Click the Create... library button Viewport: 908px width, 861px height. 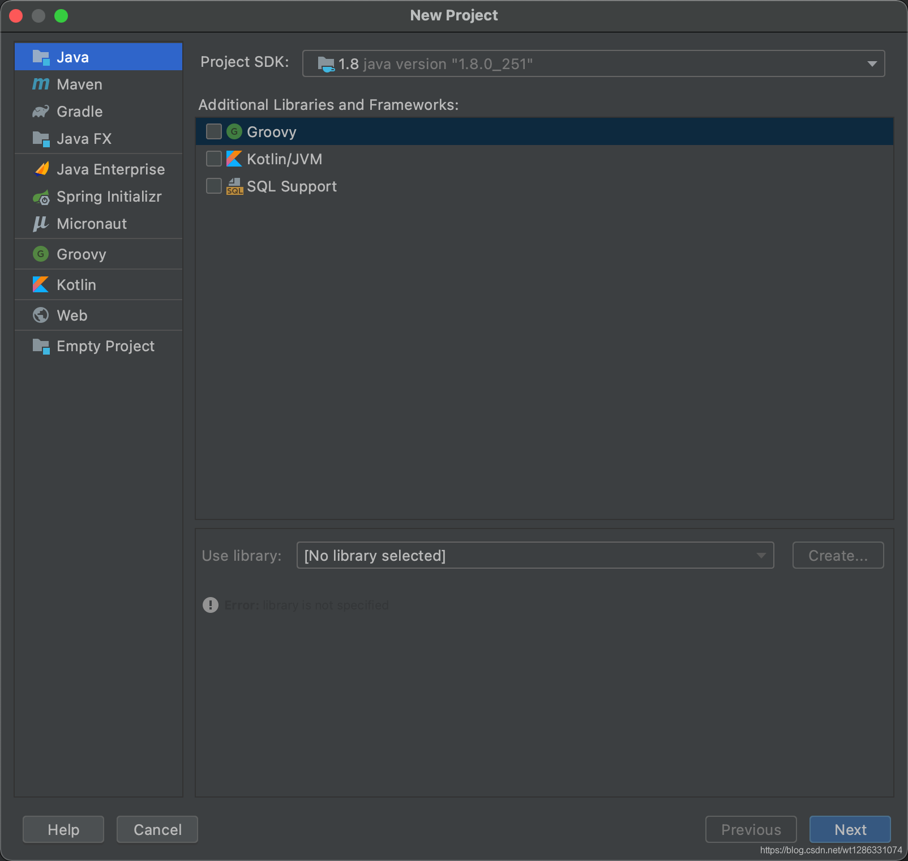(x=838, y=555)
